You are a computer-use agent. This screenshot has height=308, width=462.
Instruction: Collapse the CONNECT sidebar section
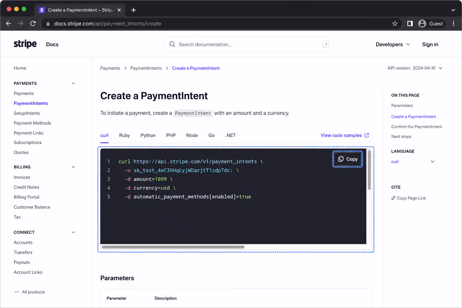tap(73, 232)
